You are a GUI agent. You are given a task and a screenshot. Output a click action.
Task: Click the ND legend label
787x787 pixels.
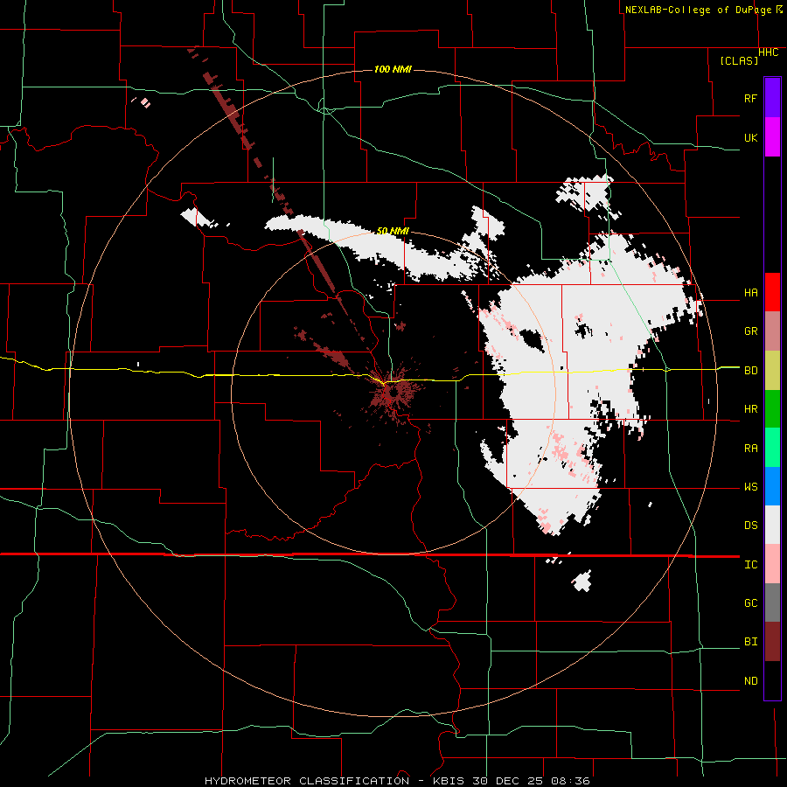click(750, 681)
